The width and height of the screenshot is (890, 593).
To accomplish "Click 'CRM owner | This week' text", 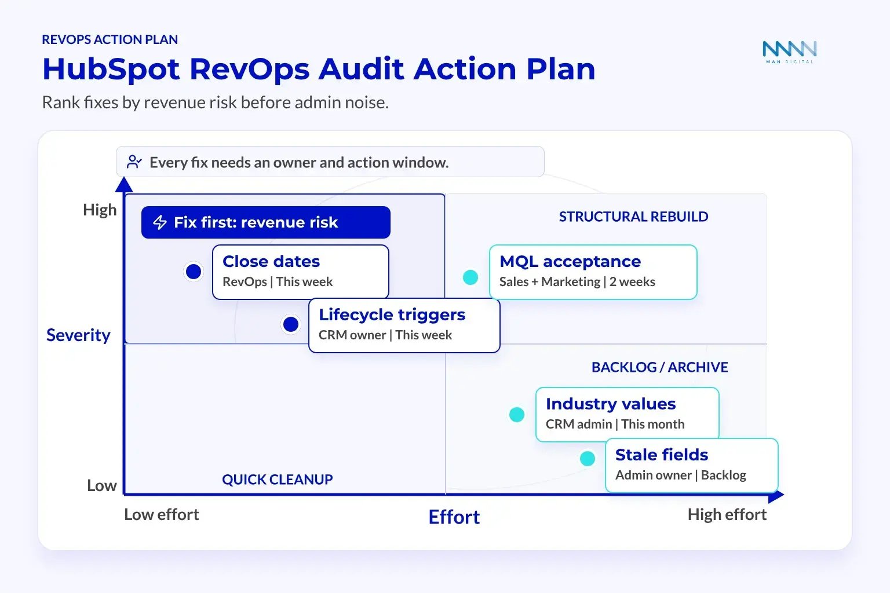I will 385,335.
